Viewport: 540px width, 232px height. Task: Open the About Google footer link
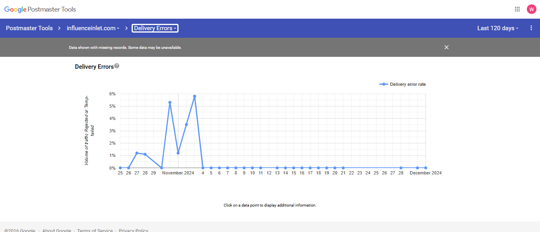(56, 230)
